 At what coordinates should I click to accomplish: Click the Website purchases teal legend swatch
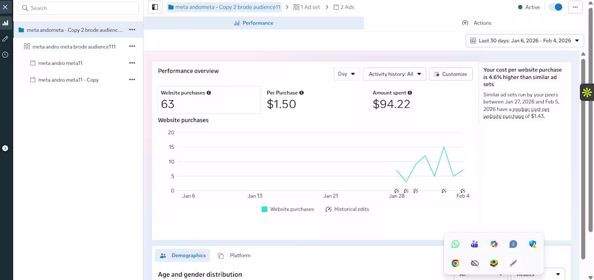pyautogui.click(x=265, y=209)
